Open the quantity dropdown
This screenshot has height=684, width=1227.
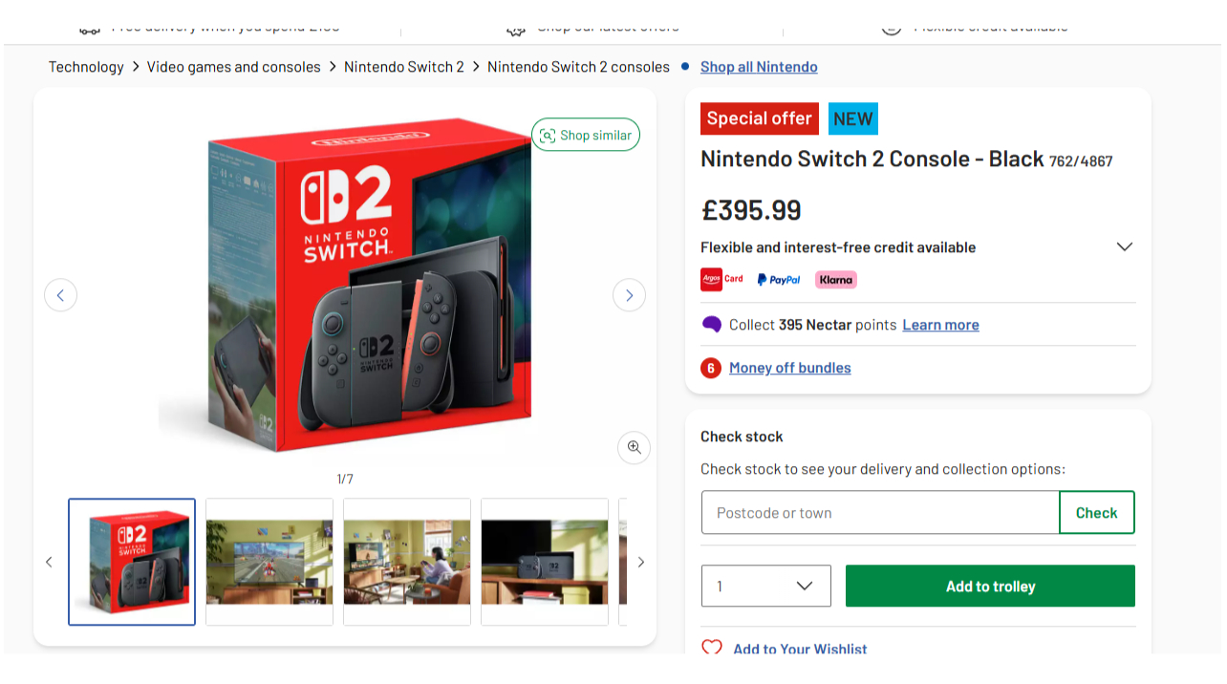pyautogui.click(x=765, y=586)
